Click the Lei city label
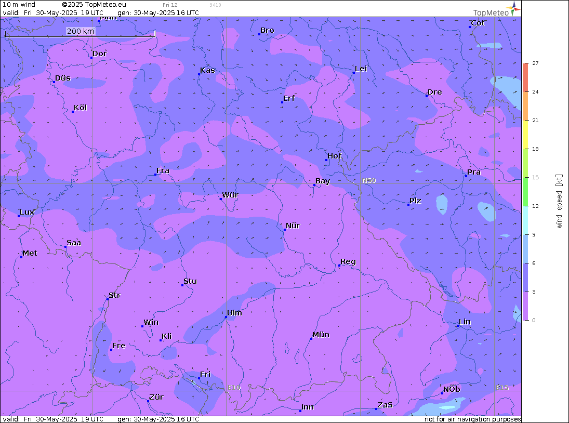 [x=361, y=69]
